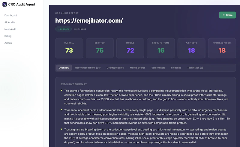Click the https://emojibator.com/ report title
Screen dimensions: 240x147
click(x=89, y=21)
